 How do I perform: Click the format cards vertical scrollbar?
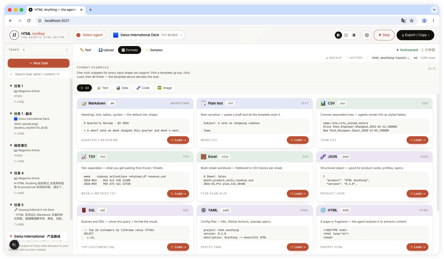pos(438,153)
